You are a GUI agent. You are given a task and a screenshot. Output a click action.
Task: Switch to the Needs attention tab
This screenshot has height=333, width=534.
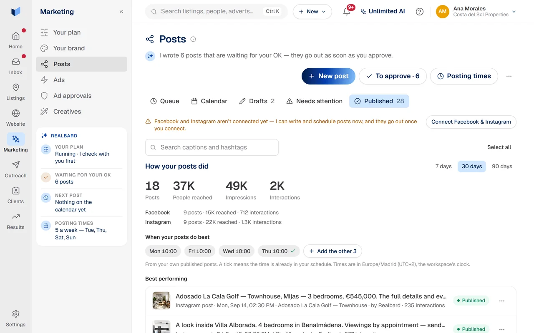point(314,101)
